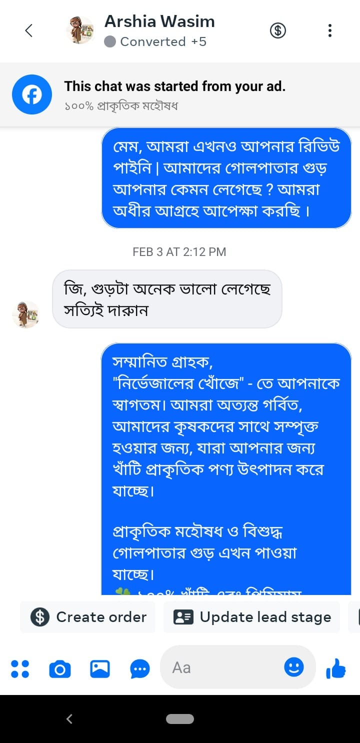Tap the Android system back button
This screenshot has width=360, height=743.
pyautogui.click(x=69, y=719)
